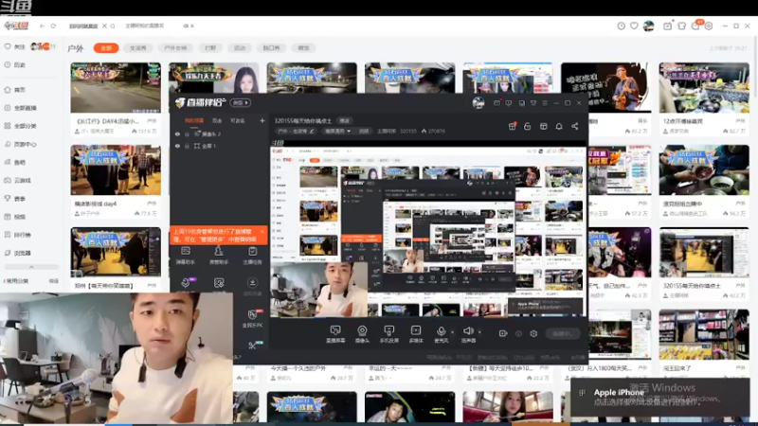The width and height of the screenshot is (758, 426).
Task: Open the hamburger menu in 直播伴侣 titlebar
Action: (545, 103)
